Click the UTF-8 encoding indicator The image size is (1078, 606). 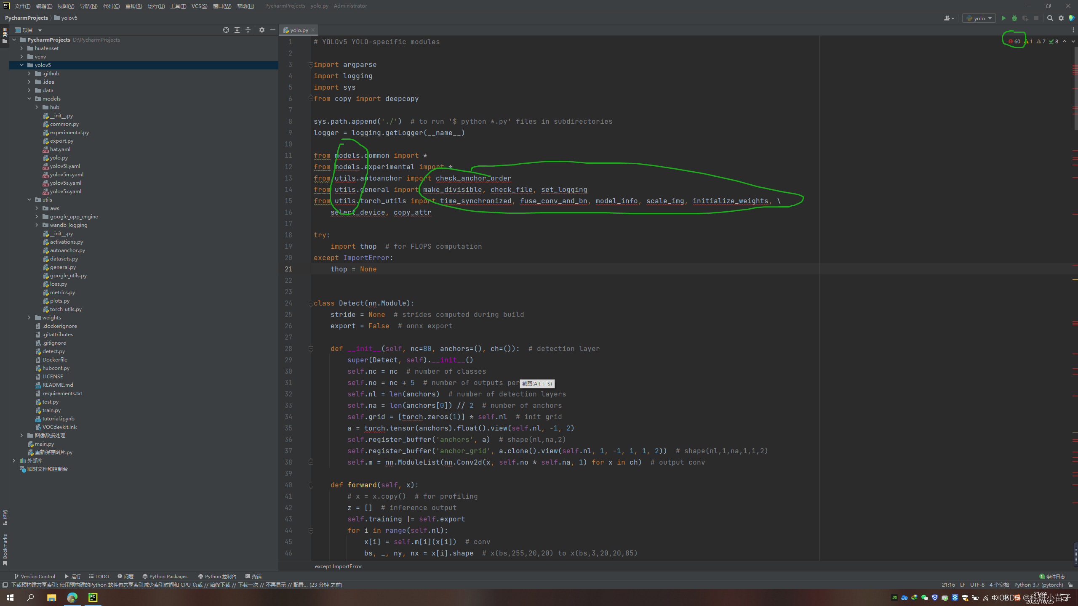click(x=977, y=585)
